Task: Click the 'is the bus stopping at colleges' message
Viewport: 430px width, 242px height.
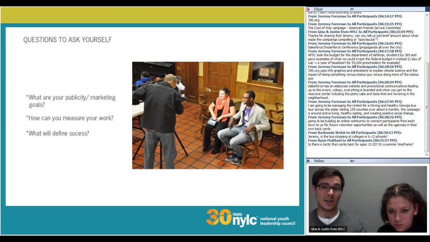Action: pyautogui.click(x=348, y=136)
